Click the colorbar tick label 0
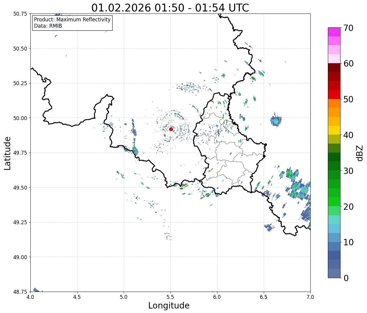Image resolution: width=367 pixels, height=313 pixels. point(346,278)
